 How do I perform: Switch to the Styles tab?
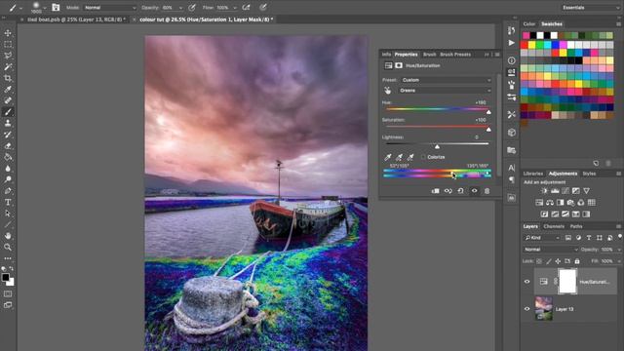[589, 174]
